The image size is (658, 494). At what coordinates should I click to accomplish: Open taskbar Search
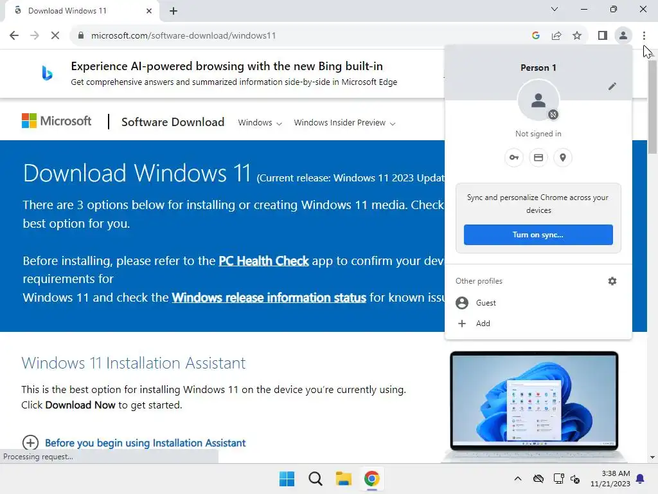pos(315,479)
